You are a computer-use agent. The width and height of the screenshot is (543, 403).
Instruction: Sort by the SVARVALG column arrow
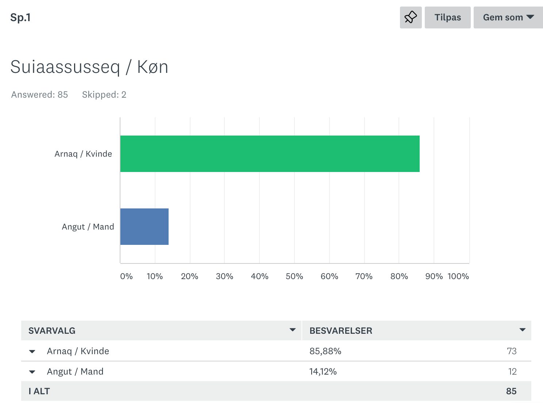pyautogui.click(x=292, y=330)
